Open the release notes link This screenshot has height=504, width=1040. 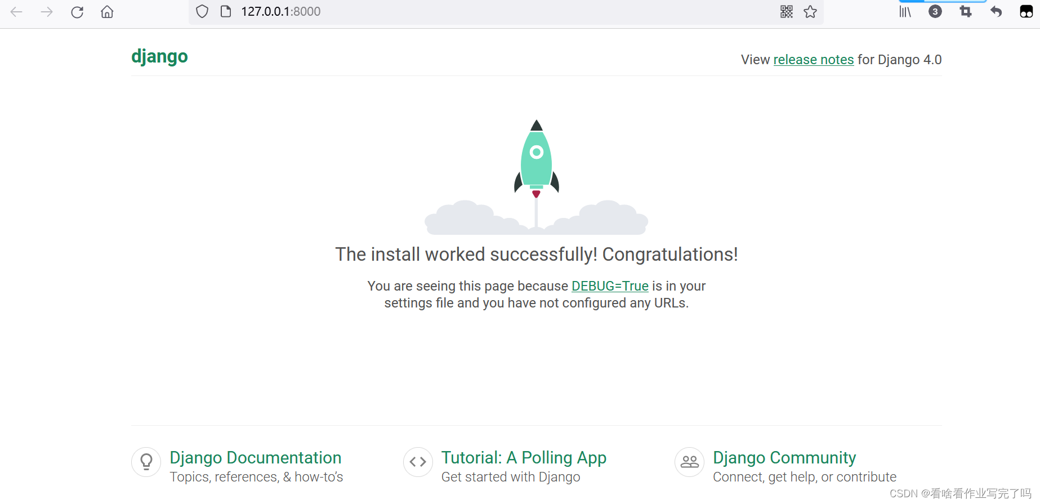tap(814, 60)
